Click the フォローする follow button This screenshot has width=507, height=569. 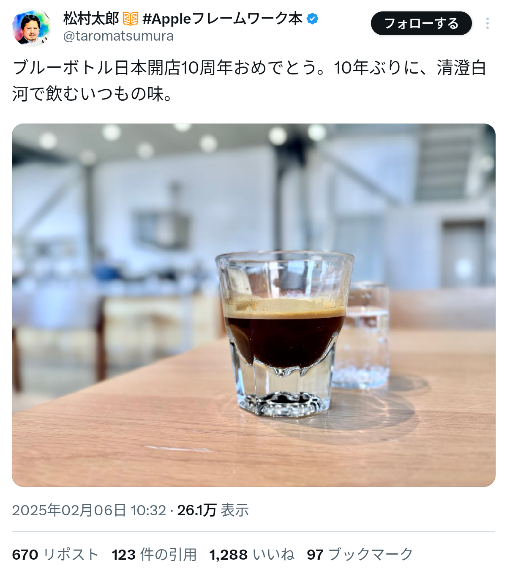click(x=421, y=23)
